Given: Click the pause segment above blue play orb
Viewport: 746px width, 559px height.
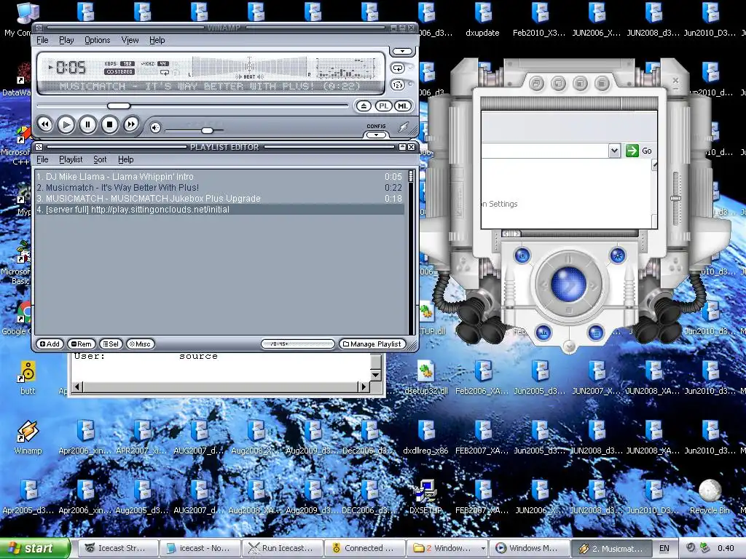Looking at the screenshot, I should click(x=568, y=260).
